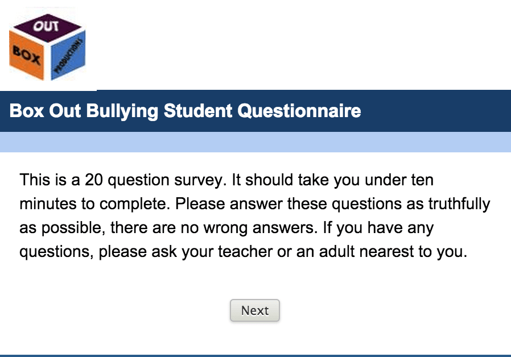Click the Box Out Productions cube logo
Image resolution: width=511 pixels, height=357 pixels.
[x=48, y=47]
